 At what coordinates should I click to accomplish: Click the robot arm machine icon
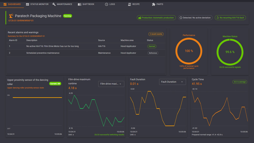[11, 16]
